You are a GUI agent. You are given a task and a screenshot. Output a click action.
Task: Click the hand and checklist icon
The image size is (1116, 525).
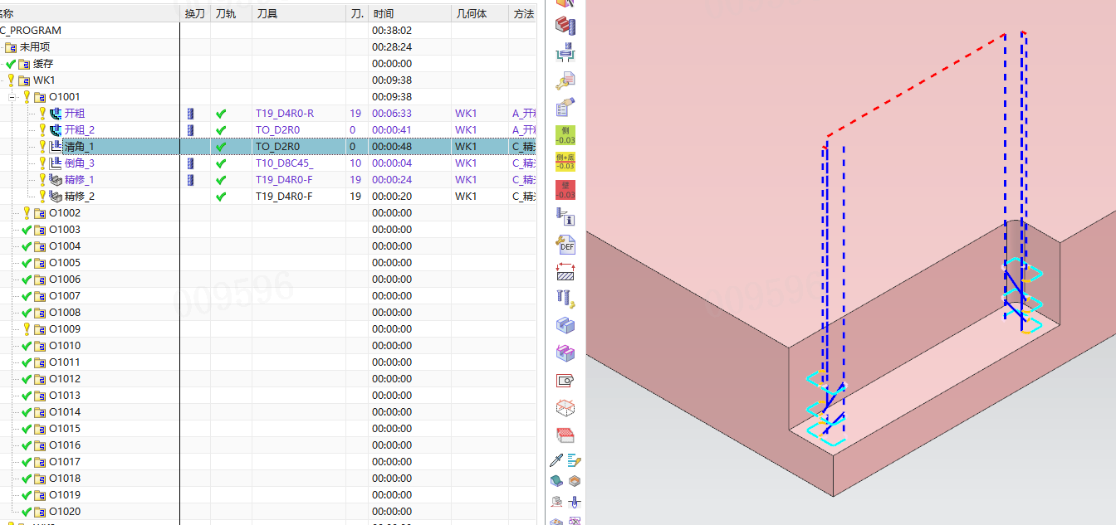click(565, 108)
